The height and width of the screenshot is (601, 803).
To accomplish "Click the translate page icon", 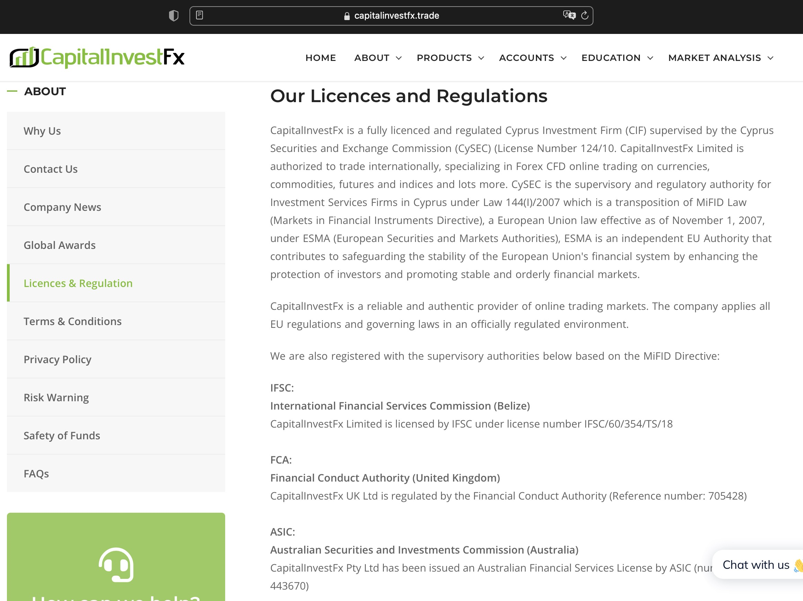I will 569,15.
